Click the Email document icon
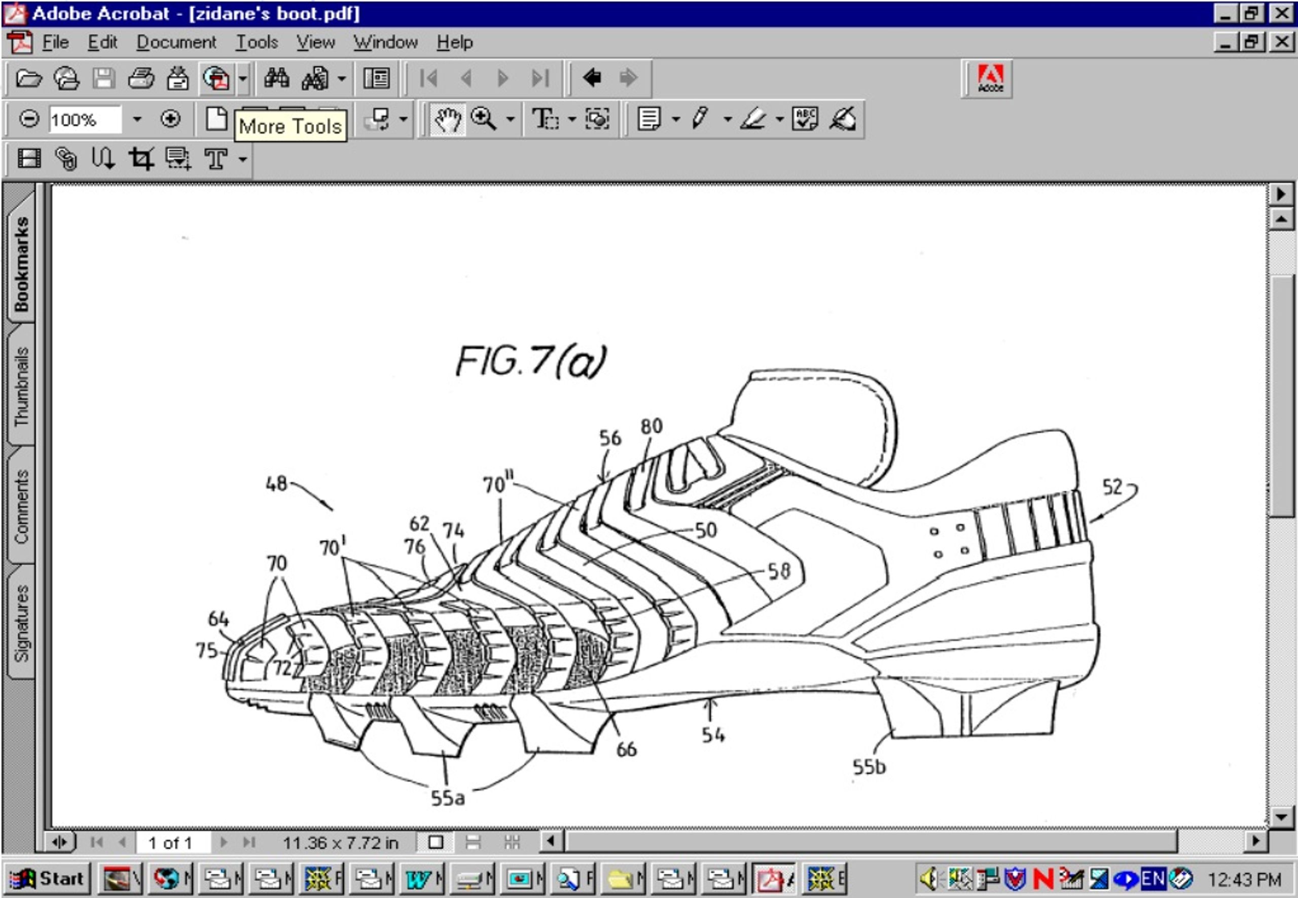 pos(178,78)
